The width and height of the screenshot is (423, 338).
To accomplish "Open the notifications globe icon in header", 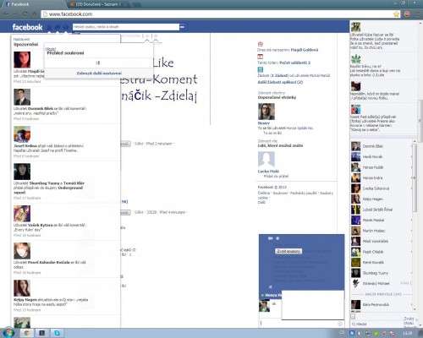I will click(66, 27).
